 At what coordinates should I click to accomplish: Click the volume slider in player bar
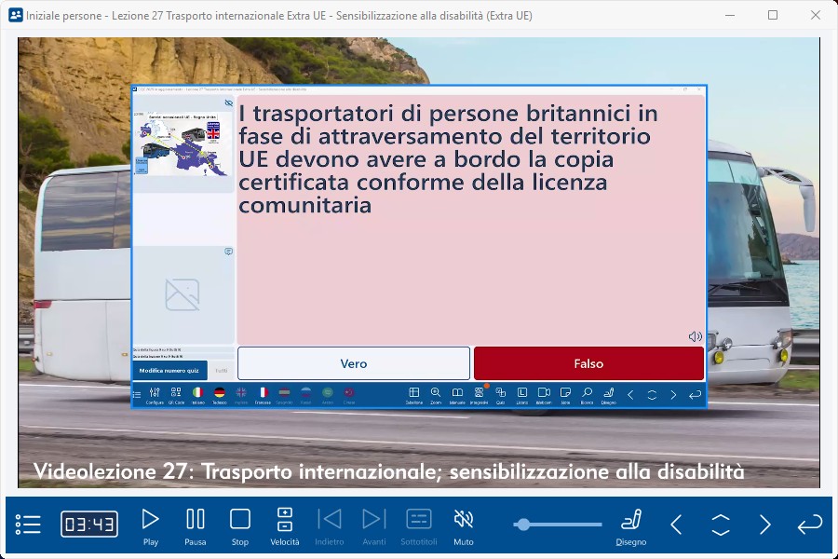pyautogui.click(x=559, y=525)
